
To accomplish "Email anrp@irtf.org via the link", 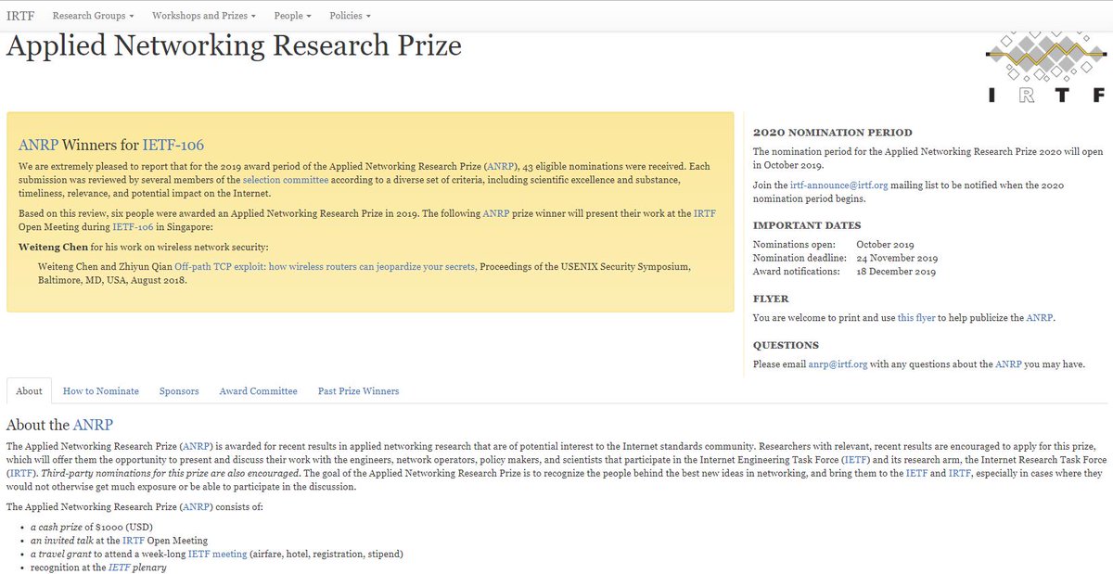I will [x=838, y=364].
